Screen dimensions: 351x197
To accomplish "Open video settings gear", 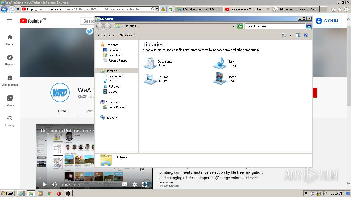I will 135,184.
